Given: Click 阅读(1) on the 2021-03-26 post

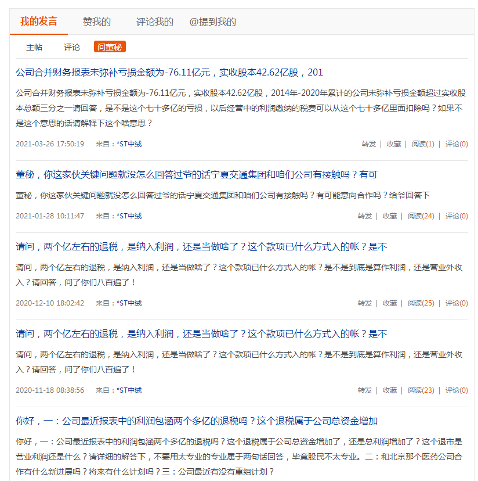Looking at the screenshot, I should 423,144.
